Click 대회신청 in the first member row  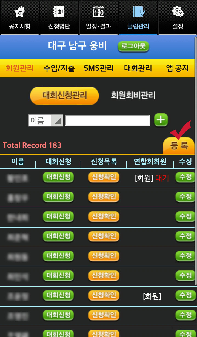coord(58,177)
